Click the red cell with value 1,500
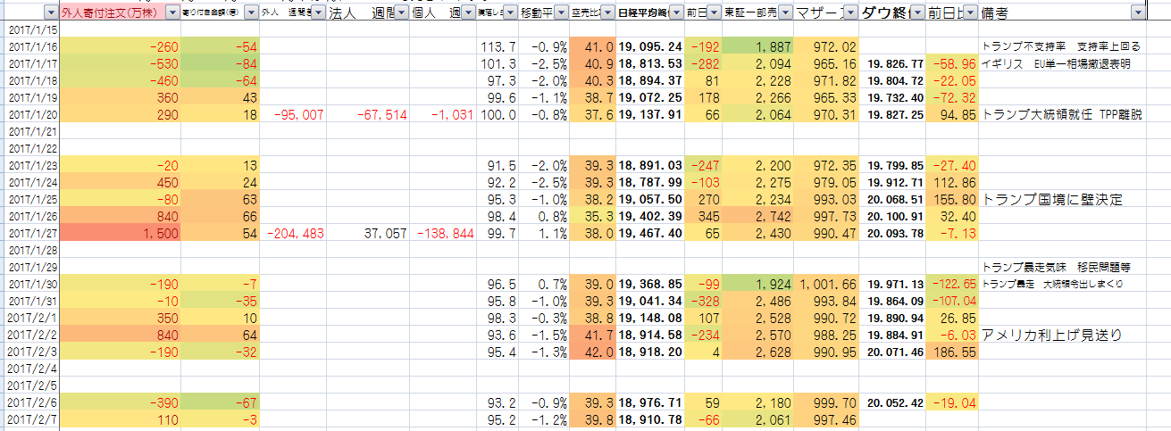1171x431 pixels. click(x=121, y=233)
